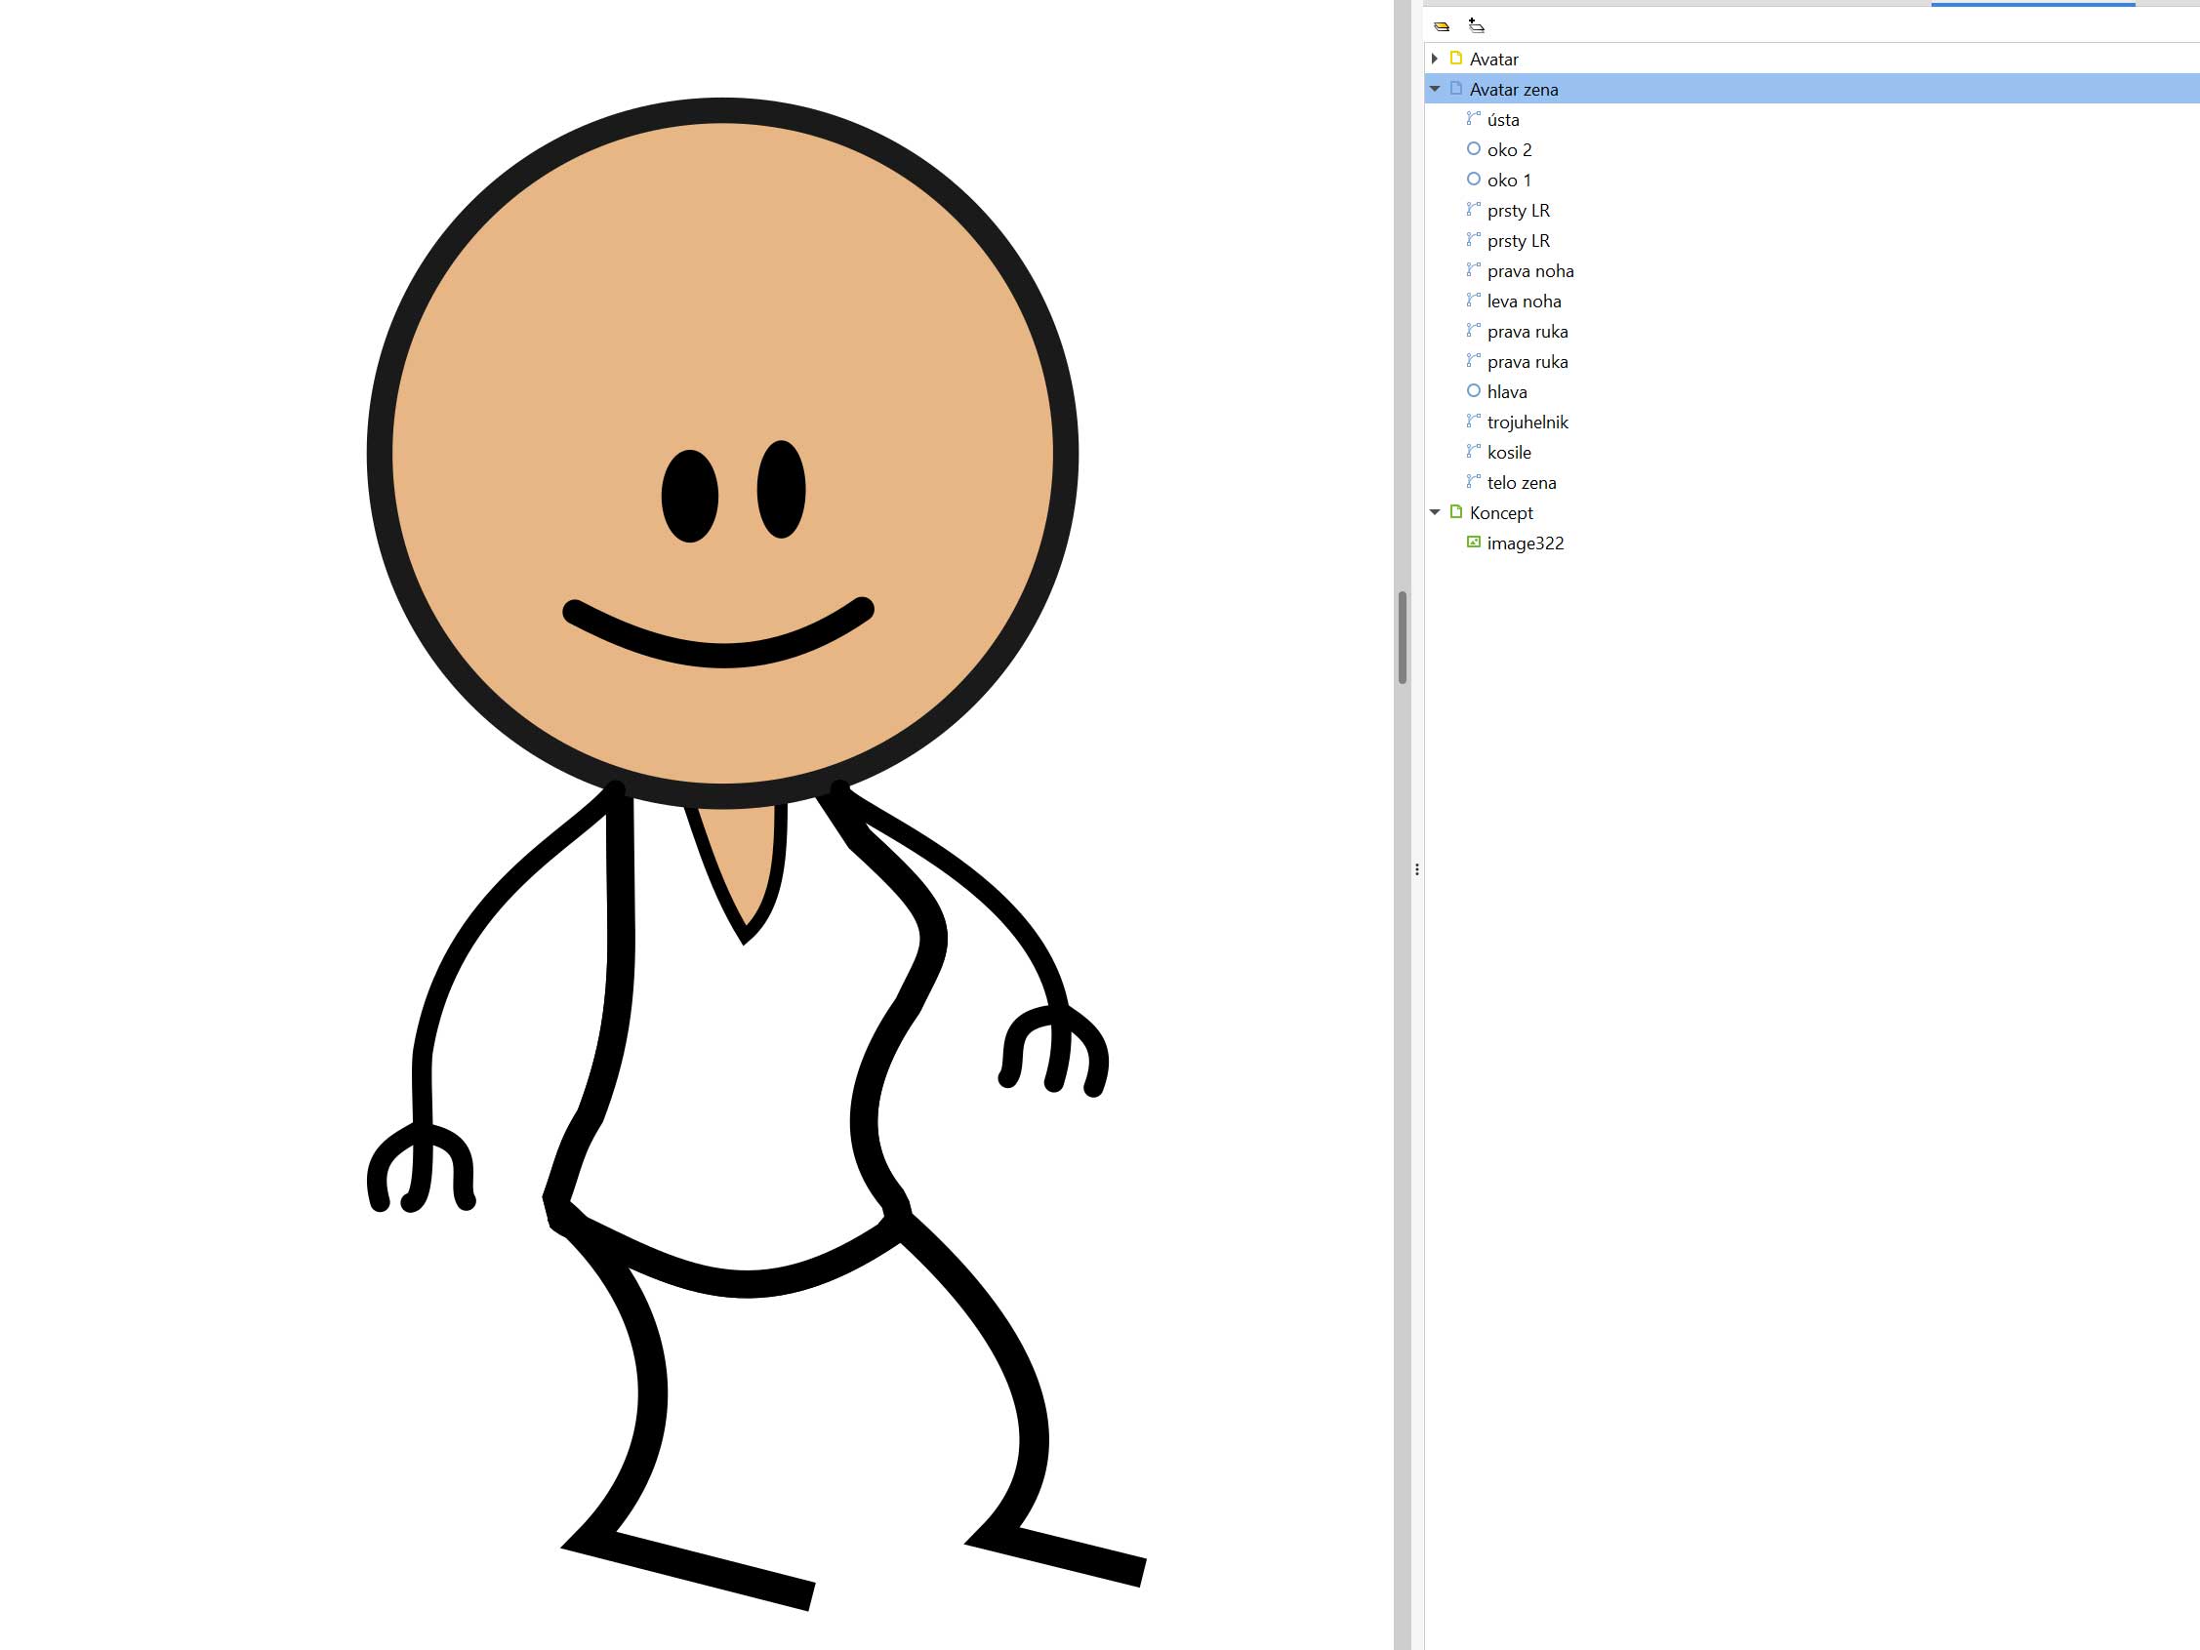This screenshot has width=2200, height=1650.
Task: Click the circle icon beside oko 2
Action: [x=1473, y=149]
